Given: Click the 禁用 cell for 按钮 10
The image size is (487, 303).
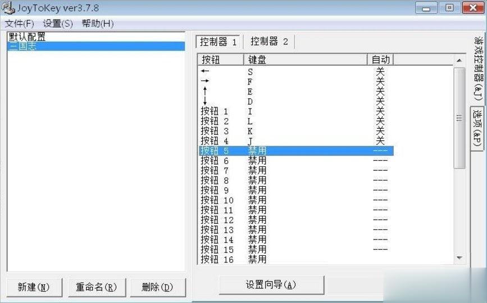Looking at the screenshot, I should pyautogui.click(x=257, y=201).
